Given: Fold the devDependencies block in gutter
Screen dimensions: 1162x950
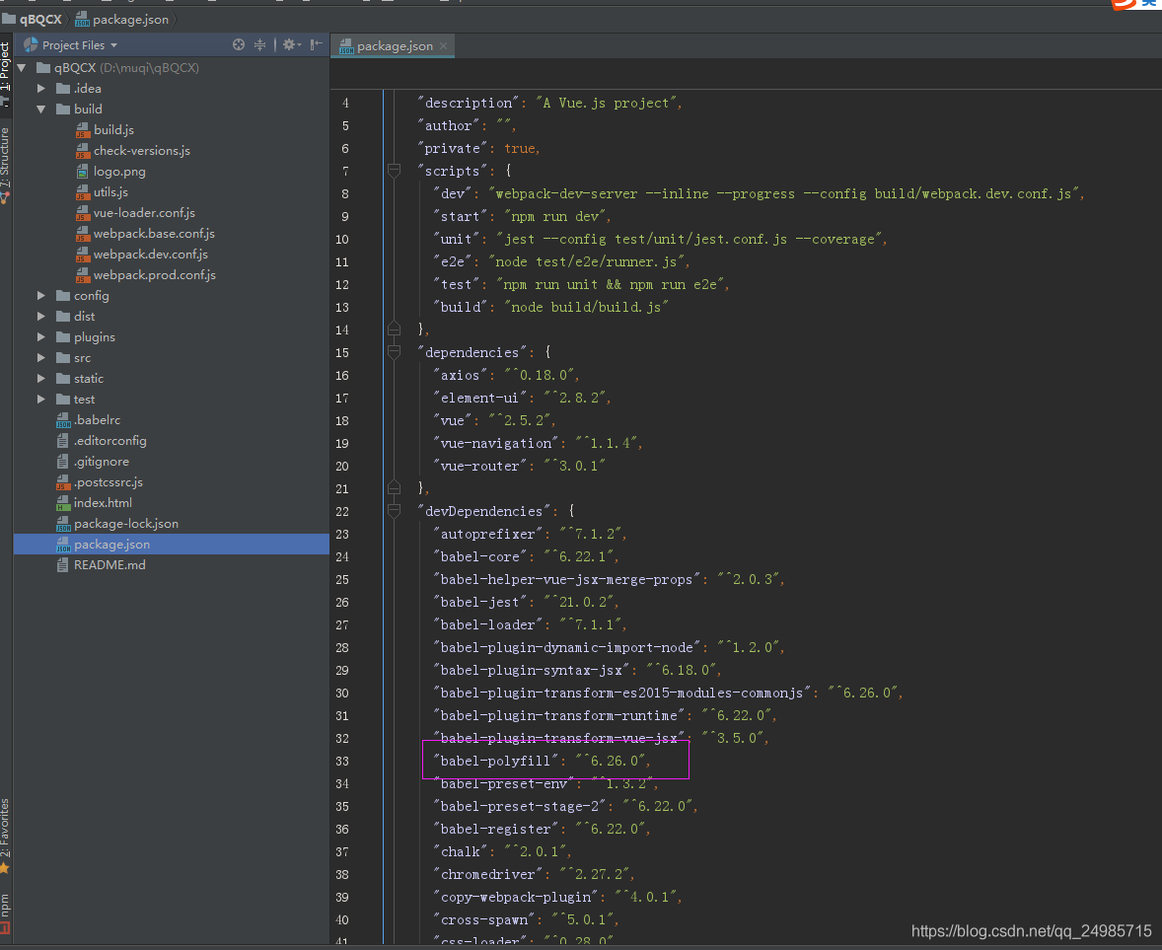Looking at the screenshot, I should click(x=394, y=511).
